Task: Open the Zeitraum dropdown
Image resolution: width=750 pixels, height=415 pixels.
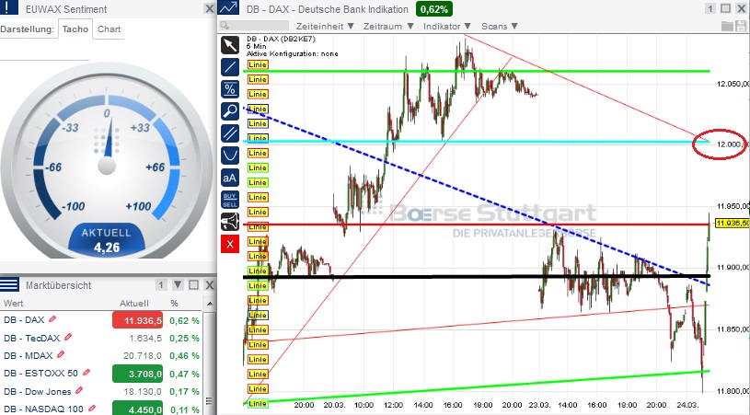Action: [x=388, y=27]
